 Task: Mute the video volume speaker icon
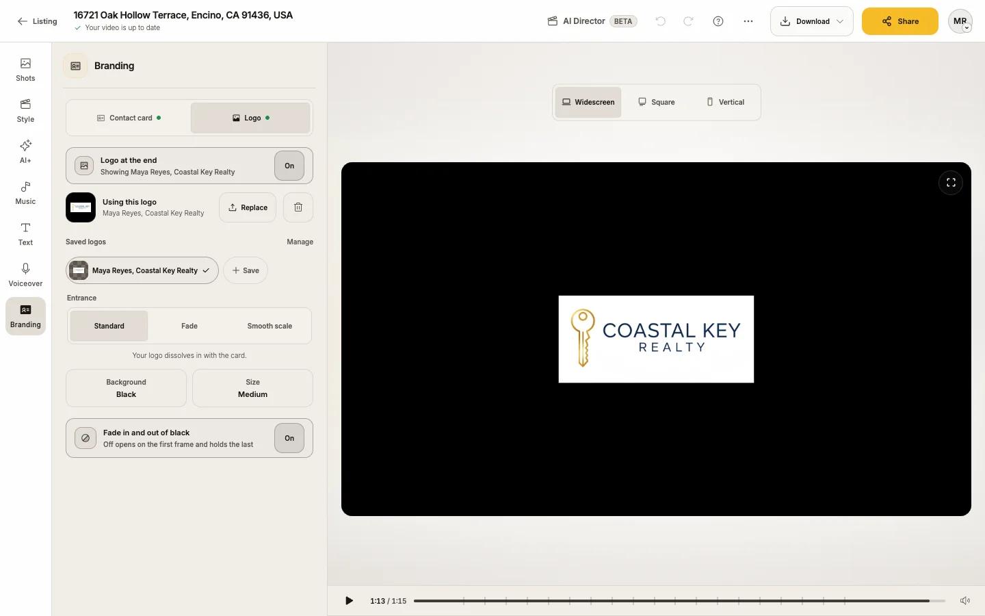965,601
